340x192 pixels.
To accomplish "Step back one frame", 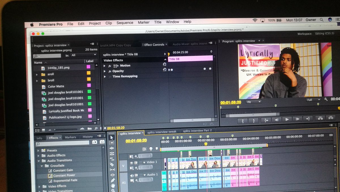I will [x=277, y=120].
